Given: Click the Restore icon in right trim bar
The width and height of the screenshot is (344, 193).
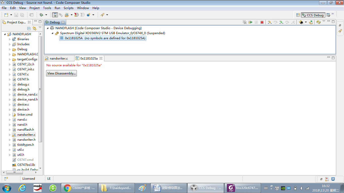Looking at the screenshot, I should [x=340, y=25].
